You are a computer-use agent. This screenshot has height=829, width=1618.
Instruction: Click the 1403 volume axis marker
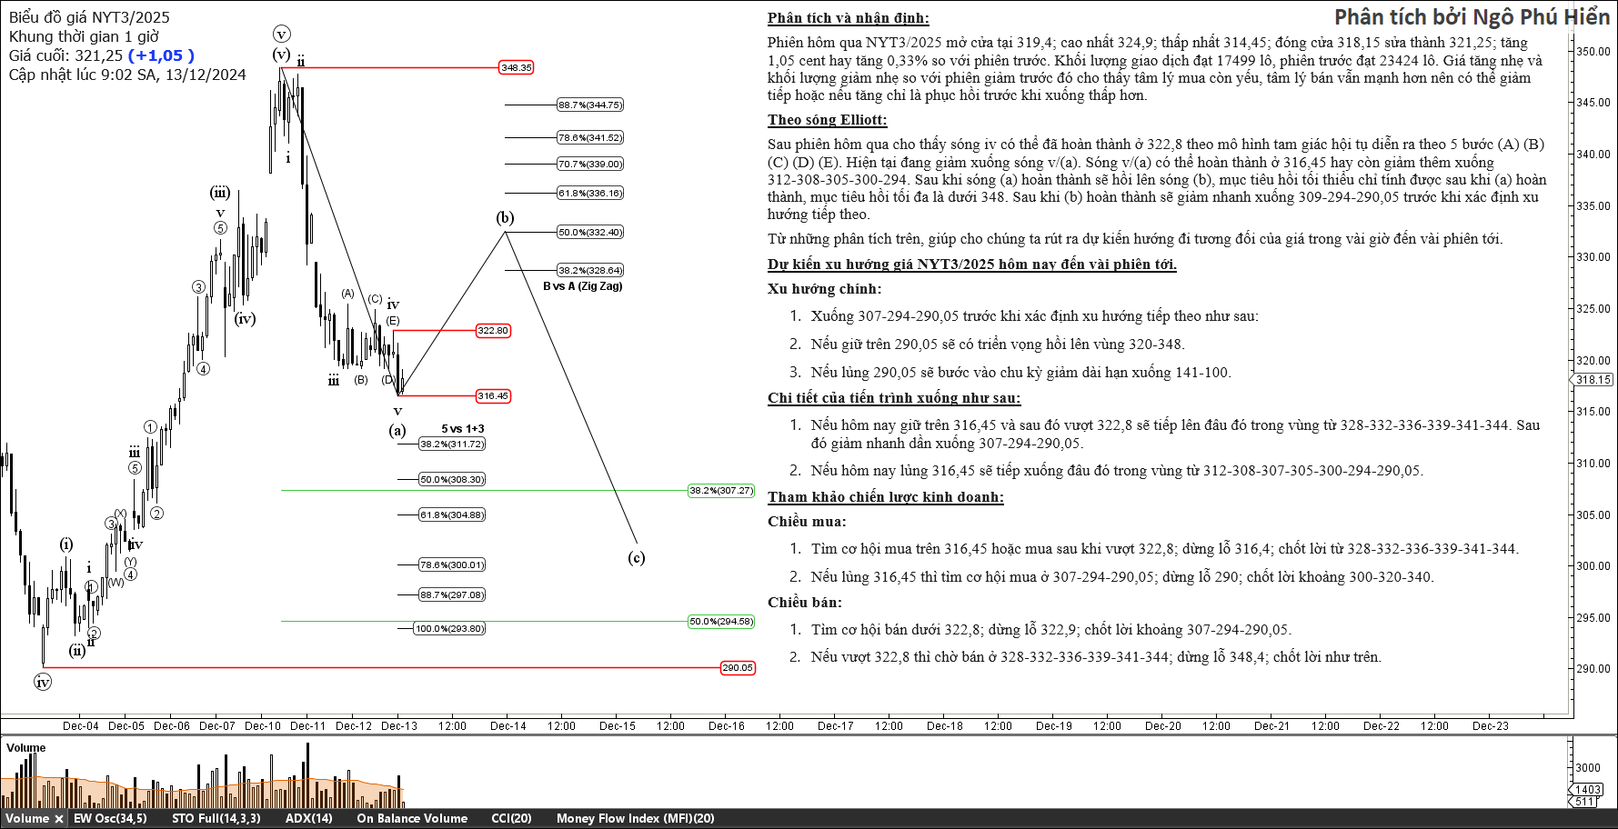pos(1588,790)
